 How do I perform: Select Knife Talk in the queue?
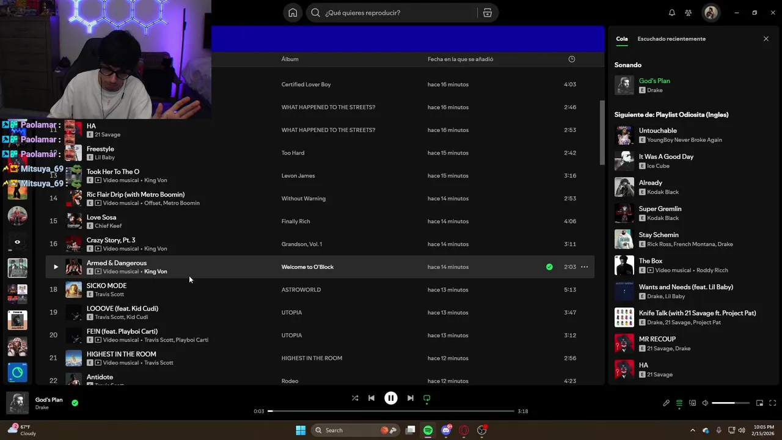[697, 313]
